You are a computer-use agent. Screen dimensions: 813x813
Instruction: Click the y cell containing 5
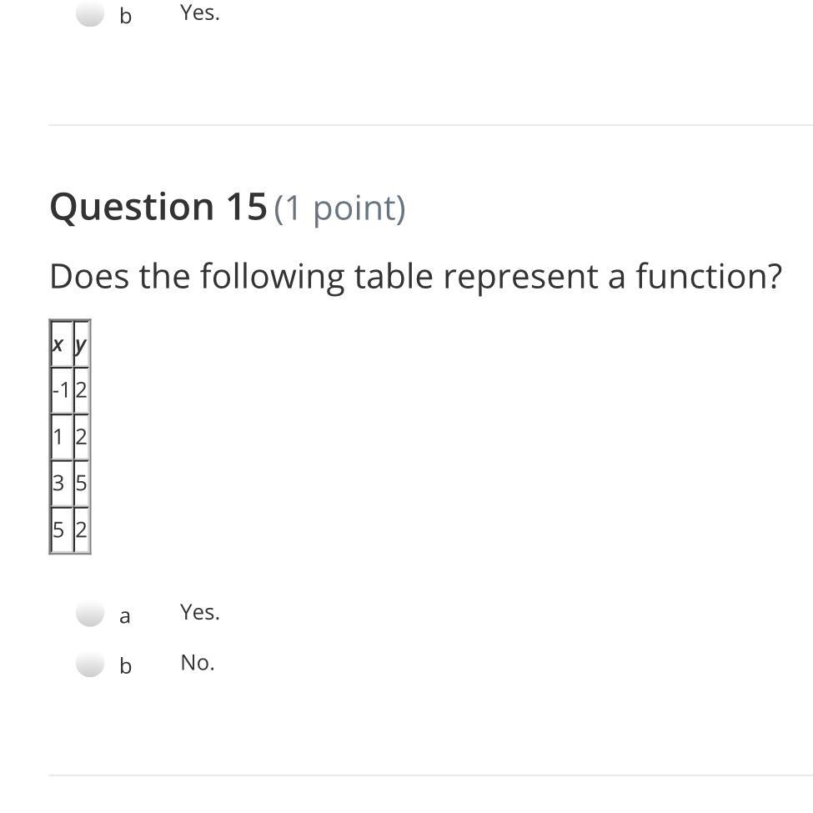(82, 484)
